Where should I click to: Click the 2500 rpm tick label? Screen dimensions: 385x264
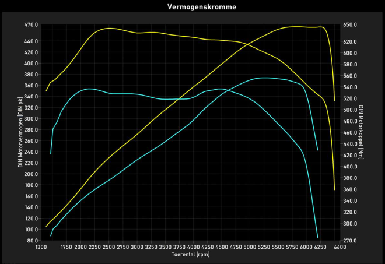click(109, 248)
